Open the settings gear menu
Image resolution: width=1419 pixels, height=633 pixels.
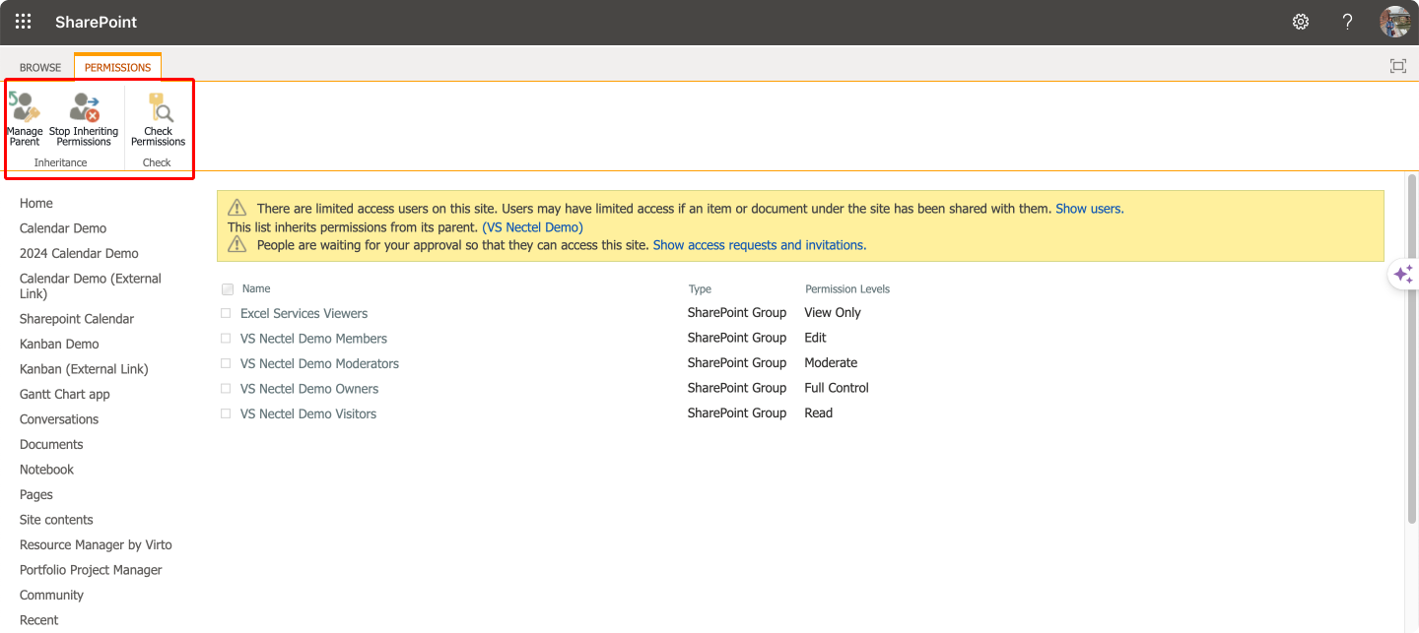(x=1301, y=22)
